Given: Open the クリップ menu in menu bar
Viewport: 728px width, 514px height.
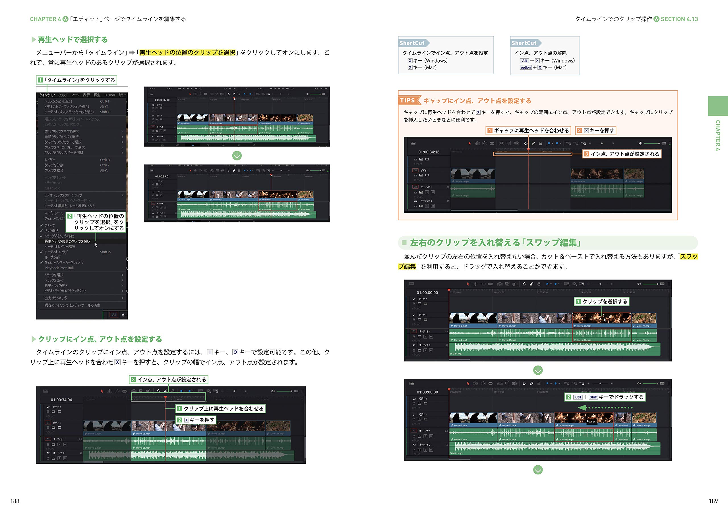Looking at the screenshot, I should pyautogui.click(x=63, y=95).
